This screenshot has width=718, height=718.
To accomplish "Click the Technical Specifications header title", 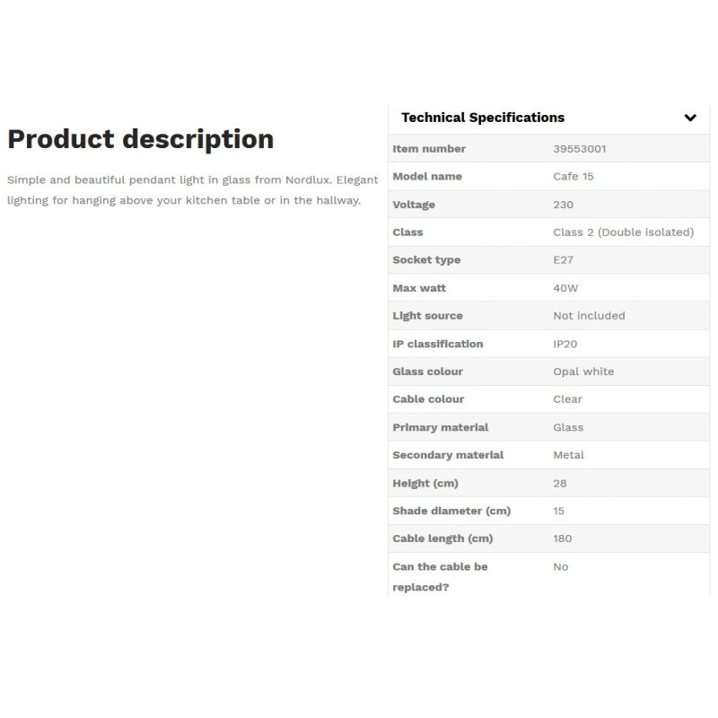I will click(x=483, y=118).
